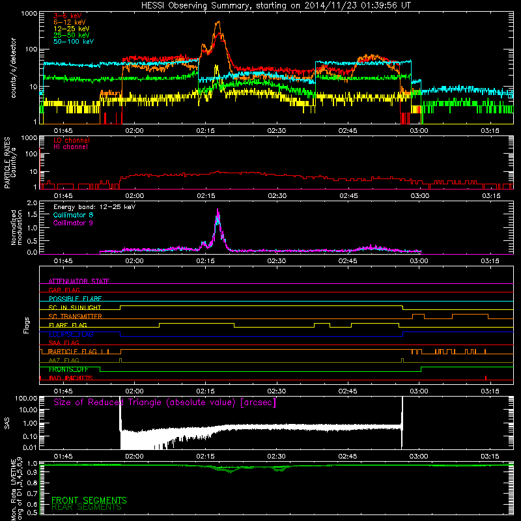Click the 'Size of Reduced Triangle' caption
This screenshot has width=521, height=521.
point(165,402)
